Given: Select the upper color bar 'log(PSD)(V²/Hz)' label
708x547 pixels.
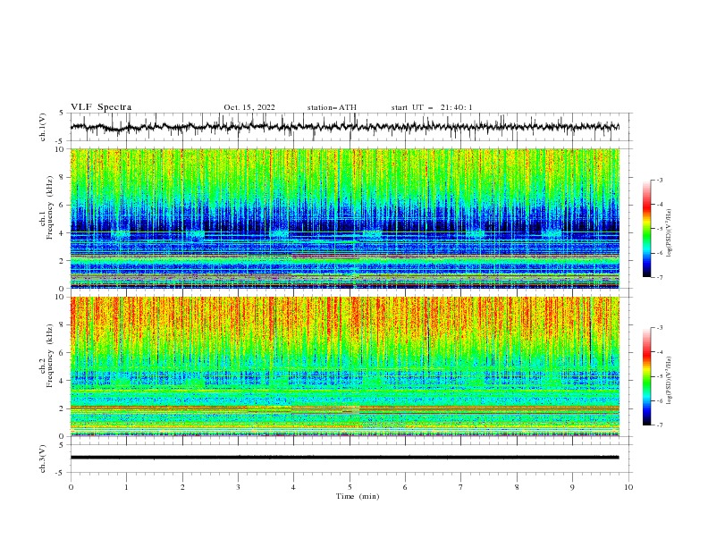Looking at the screenshot, I should [x=670, y=232].
